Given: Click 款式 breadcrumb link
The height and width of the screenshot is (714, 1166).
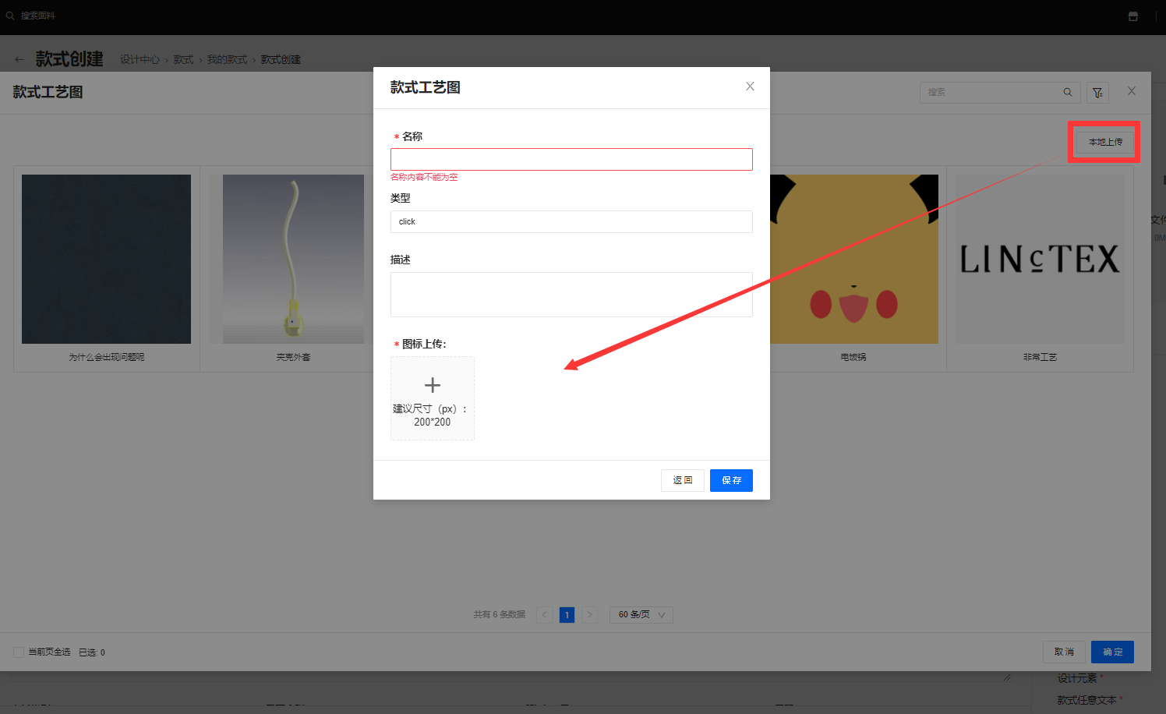Looking at the screenshot, I should [183, 60].
